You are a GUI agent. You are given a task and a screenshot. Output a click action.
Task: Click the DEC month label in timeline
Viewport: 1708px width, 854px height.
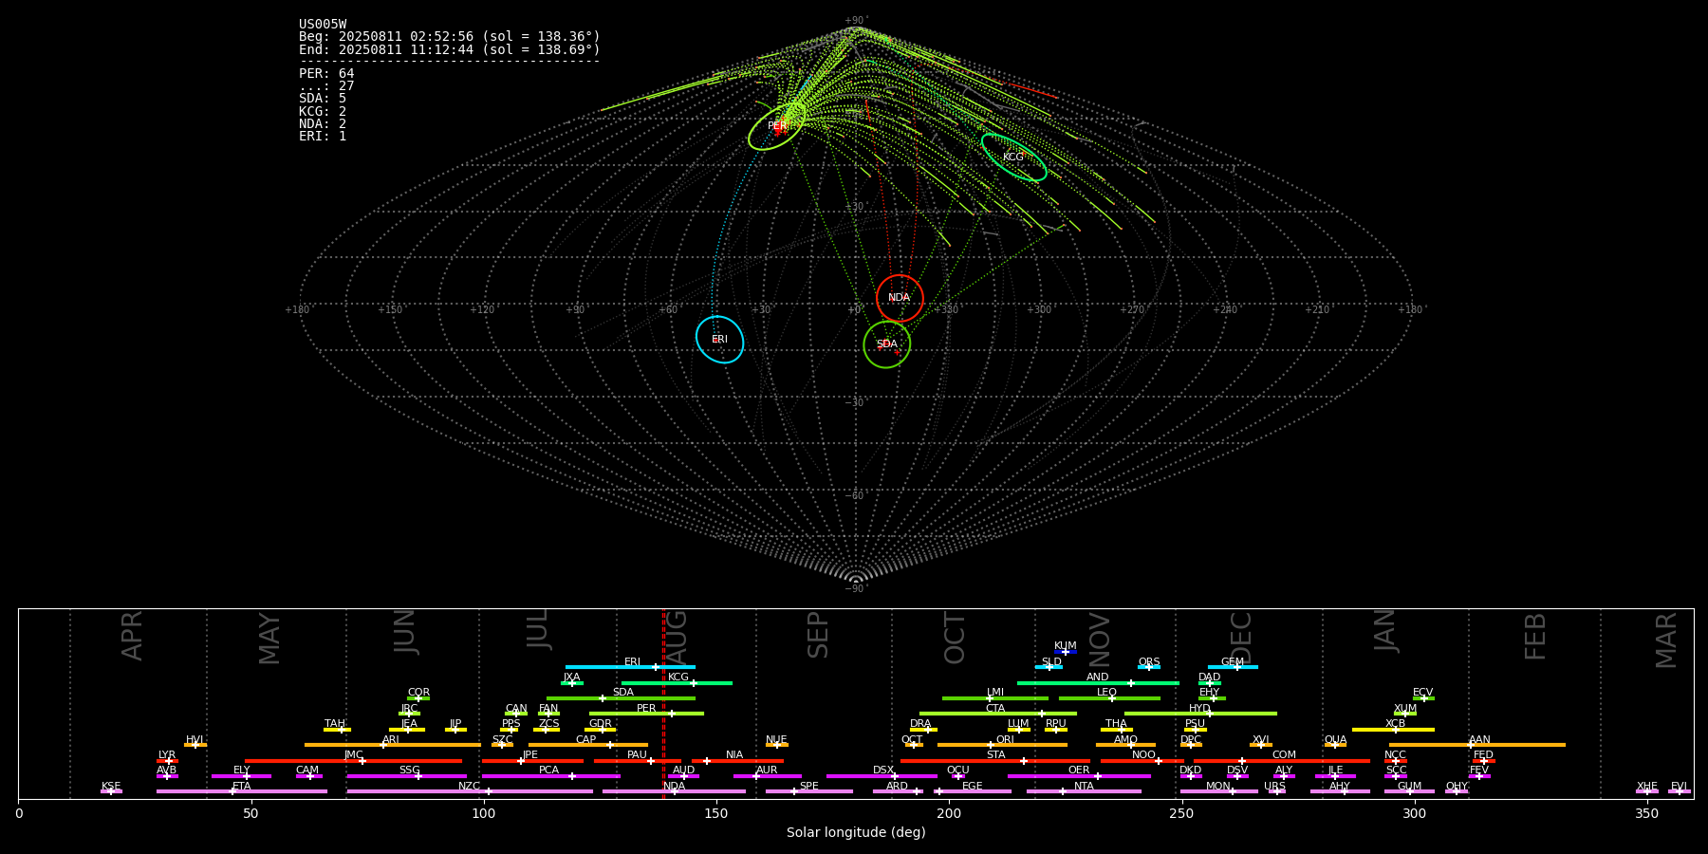pyautogui.click(x=1240, y=638)
